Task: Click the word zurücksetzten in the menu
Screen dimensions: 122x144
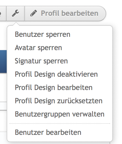Action: coord(80,101)
